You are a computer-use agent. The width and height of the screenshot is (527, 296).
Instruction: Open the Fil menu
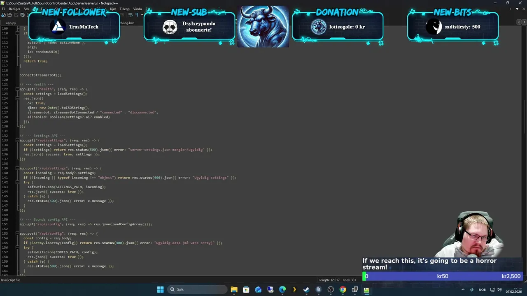[4, 9]
